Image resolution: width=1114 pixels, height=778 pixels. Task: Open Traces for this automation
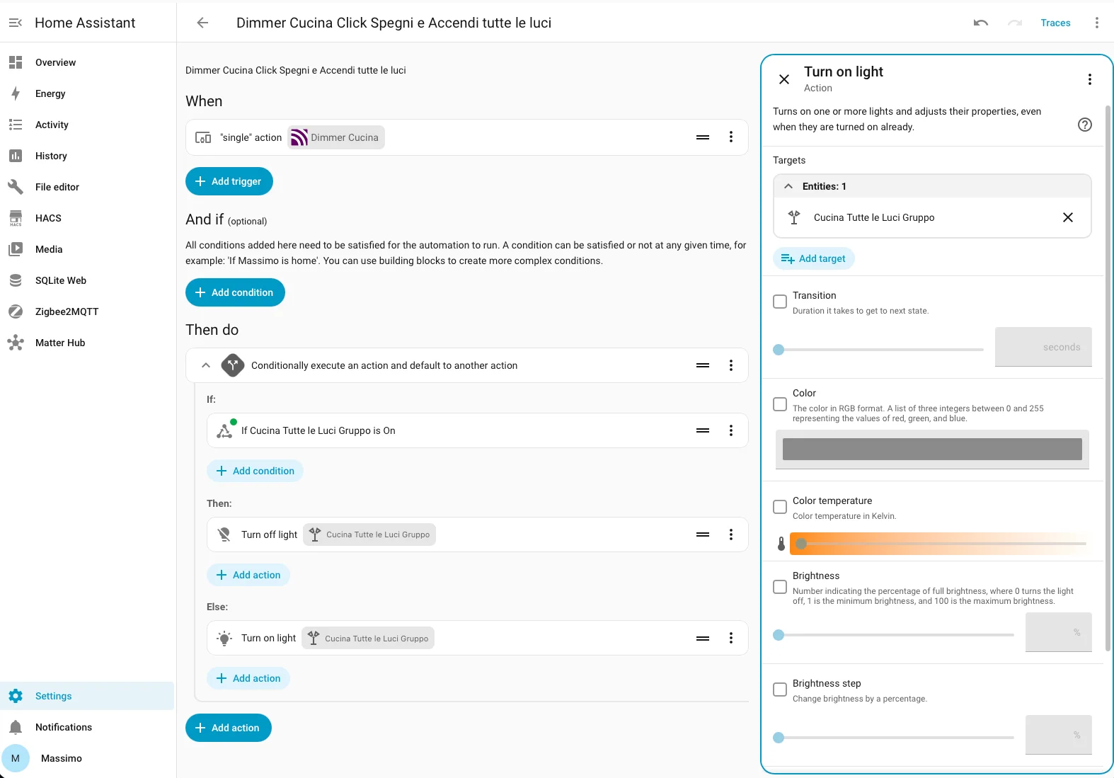(x=1055, y=23)
